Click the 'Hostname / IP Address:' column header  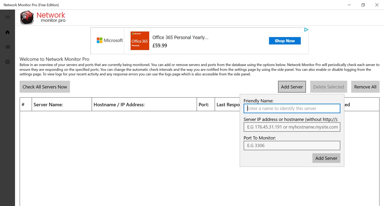click(144, 105)
